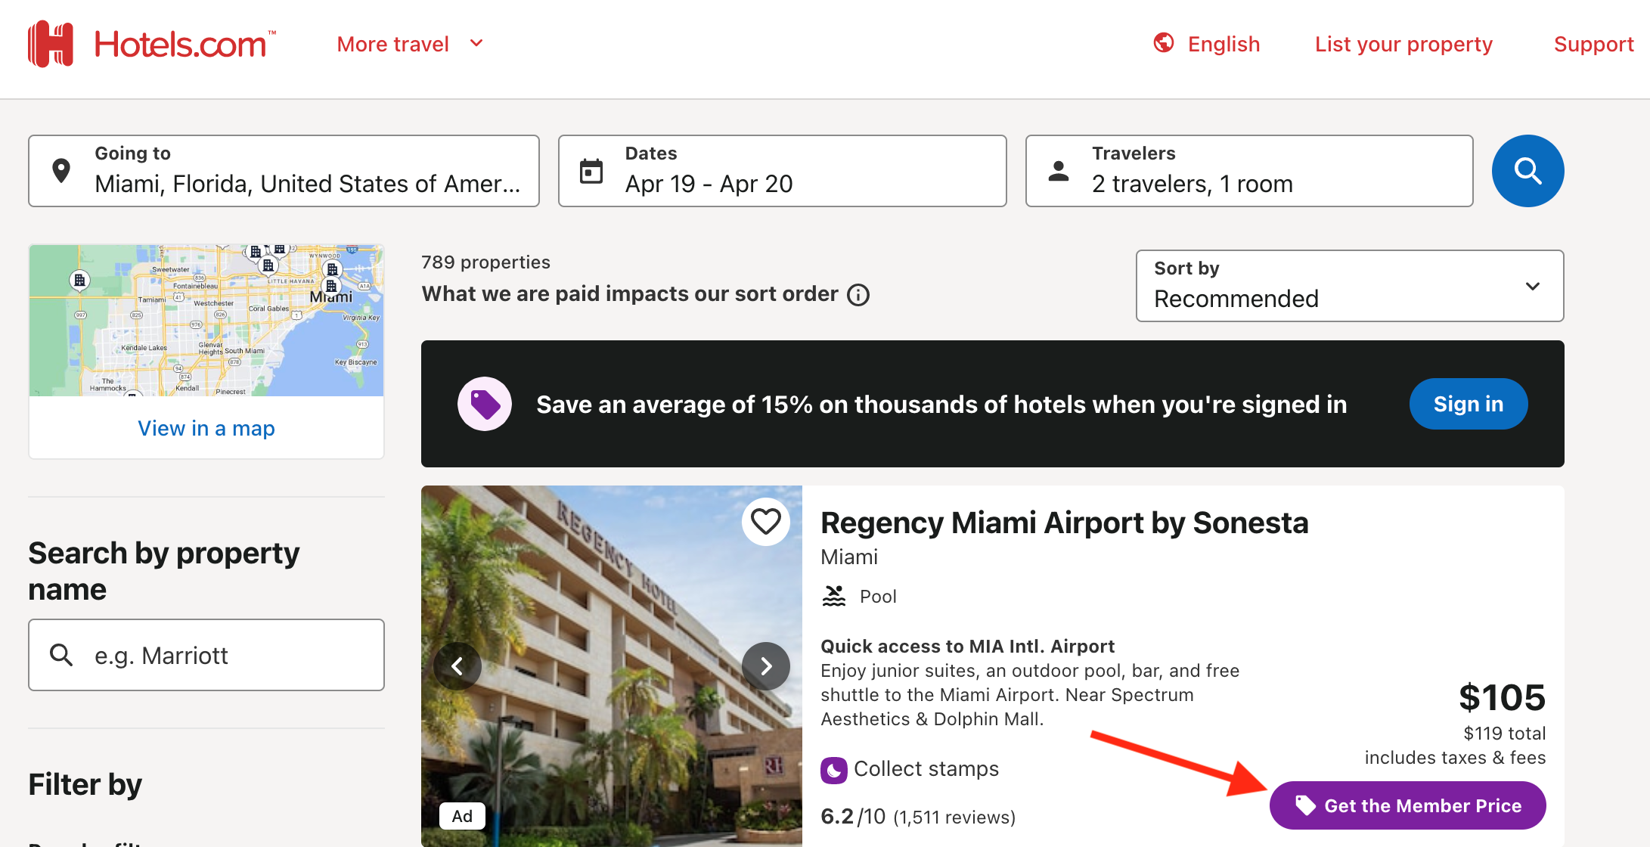This screenshot has height=847, width=1650.
Task: Open the More travel dropdown
Action: tap(409, 44)
